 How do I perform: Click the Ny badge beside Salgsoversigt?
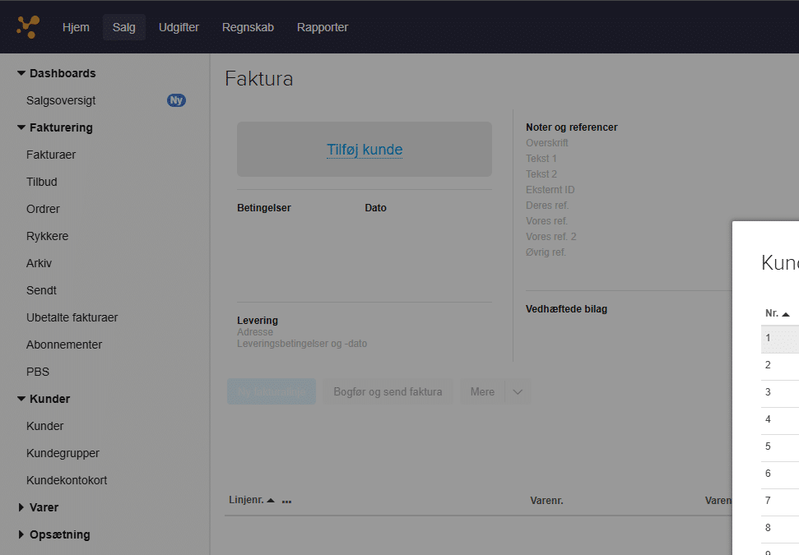[x=176, y=100]
